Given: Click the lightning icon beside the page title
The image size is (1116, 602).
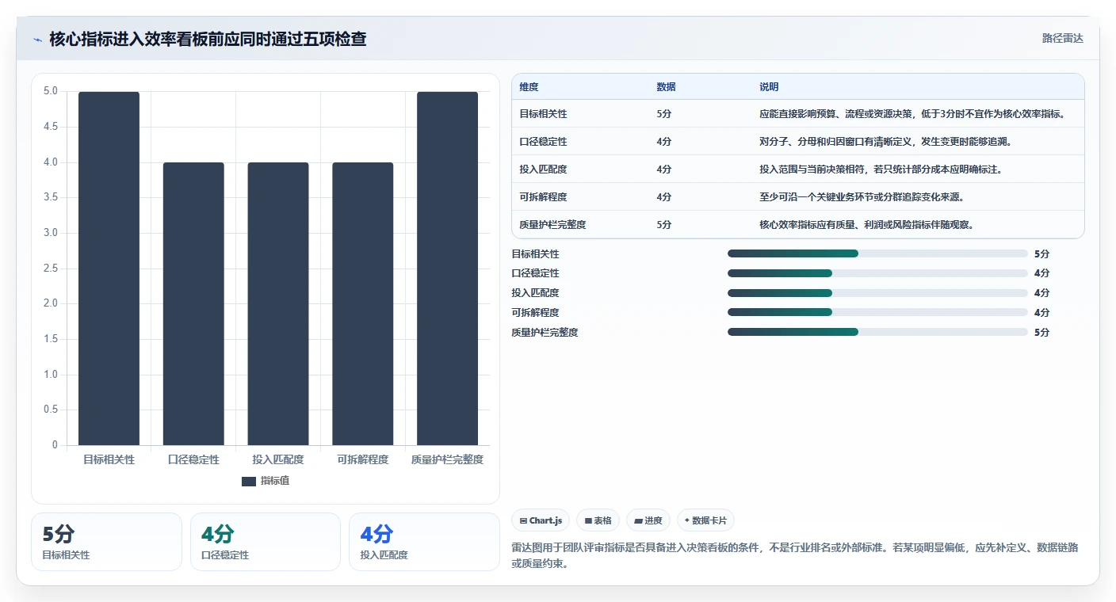Looking at the screenshot, I should click(x=38, y=40).
